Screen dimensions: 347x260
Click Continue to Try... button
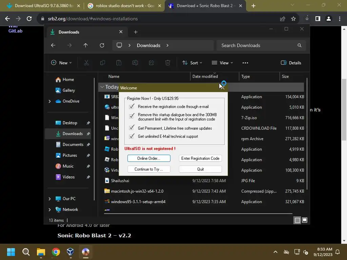pyautogui.click(x=149, y=169)
